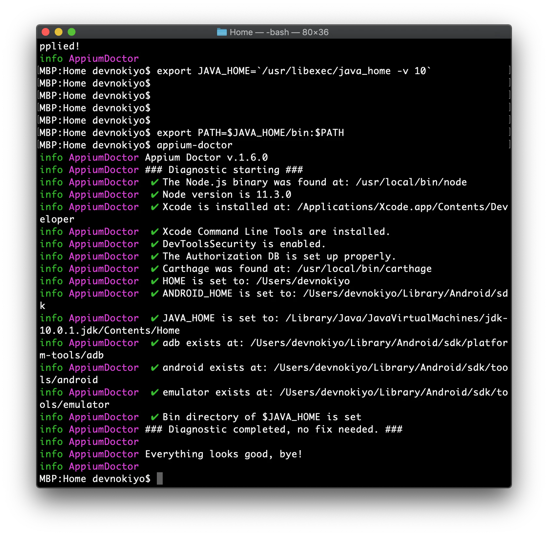Click the 'm-tools/adb' wrapped line
This screenshot has width=548, height=536.
tap(72, 355)
